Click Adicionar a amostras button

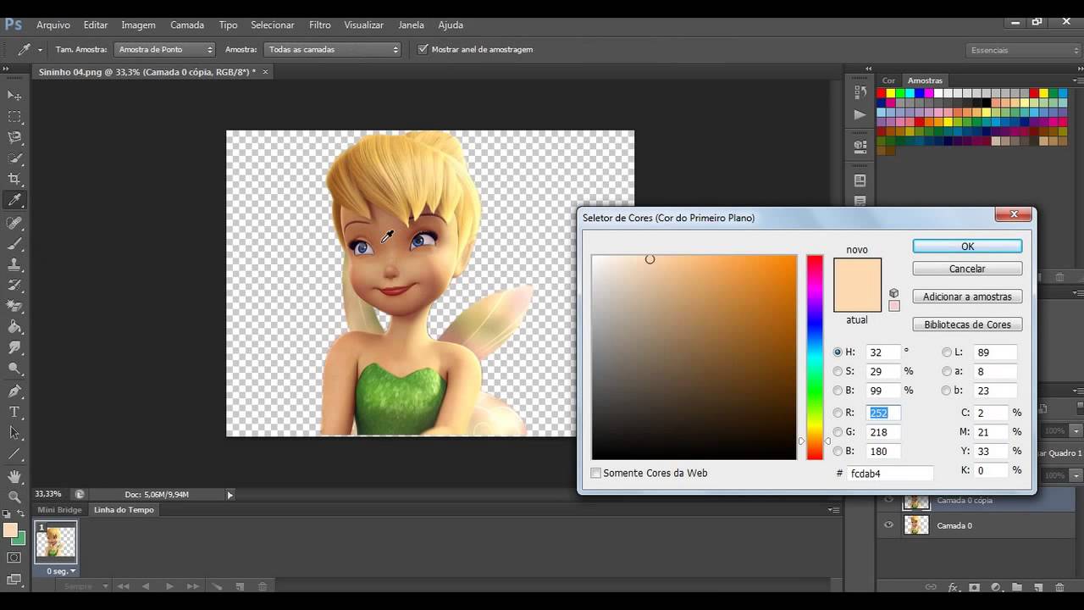[967, 297]
